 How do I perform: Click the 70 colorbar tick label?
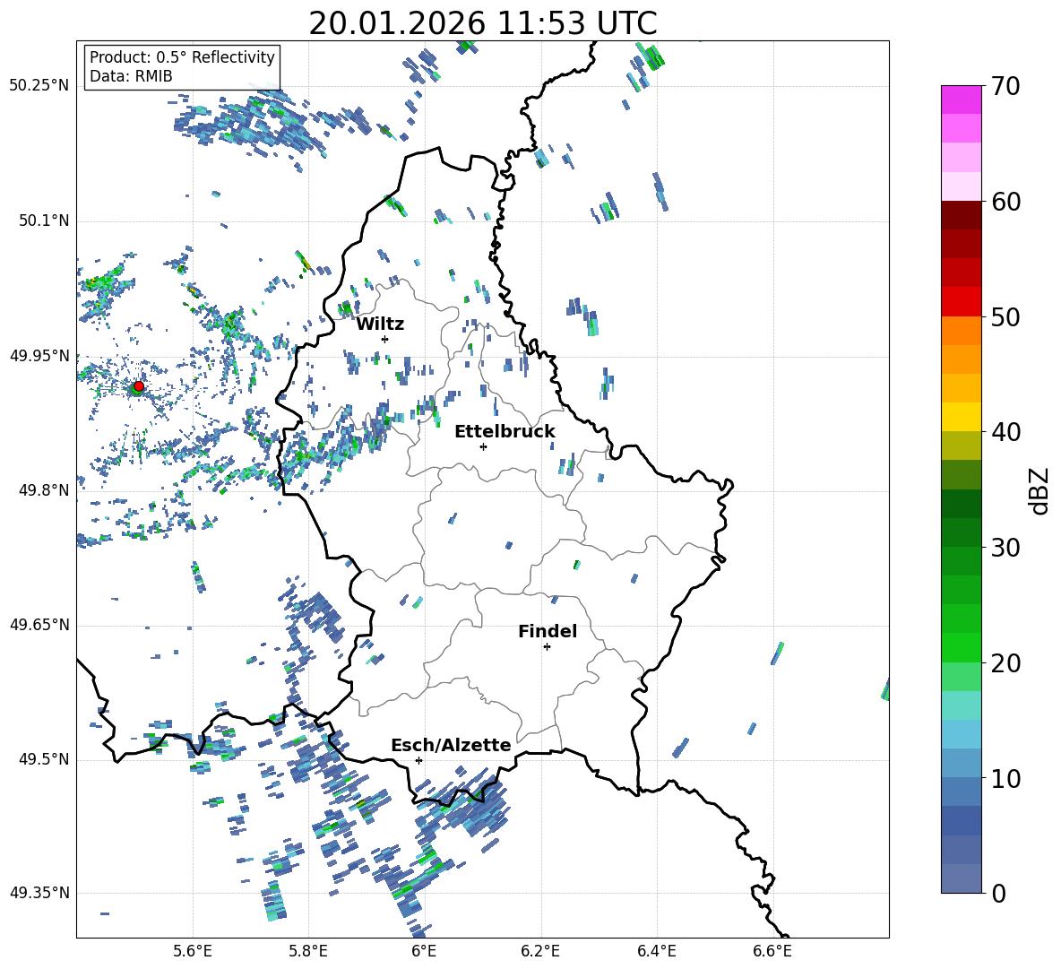tap(1005, 87)
